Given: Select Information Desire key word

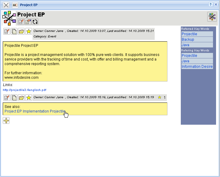Looking at the screenshot, I should [x=197, y=67].
